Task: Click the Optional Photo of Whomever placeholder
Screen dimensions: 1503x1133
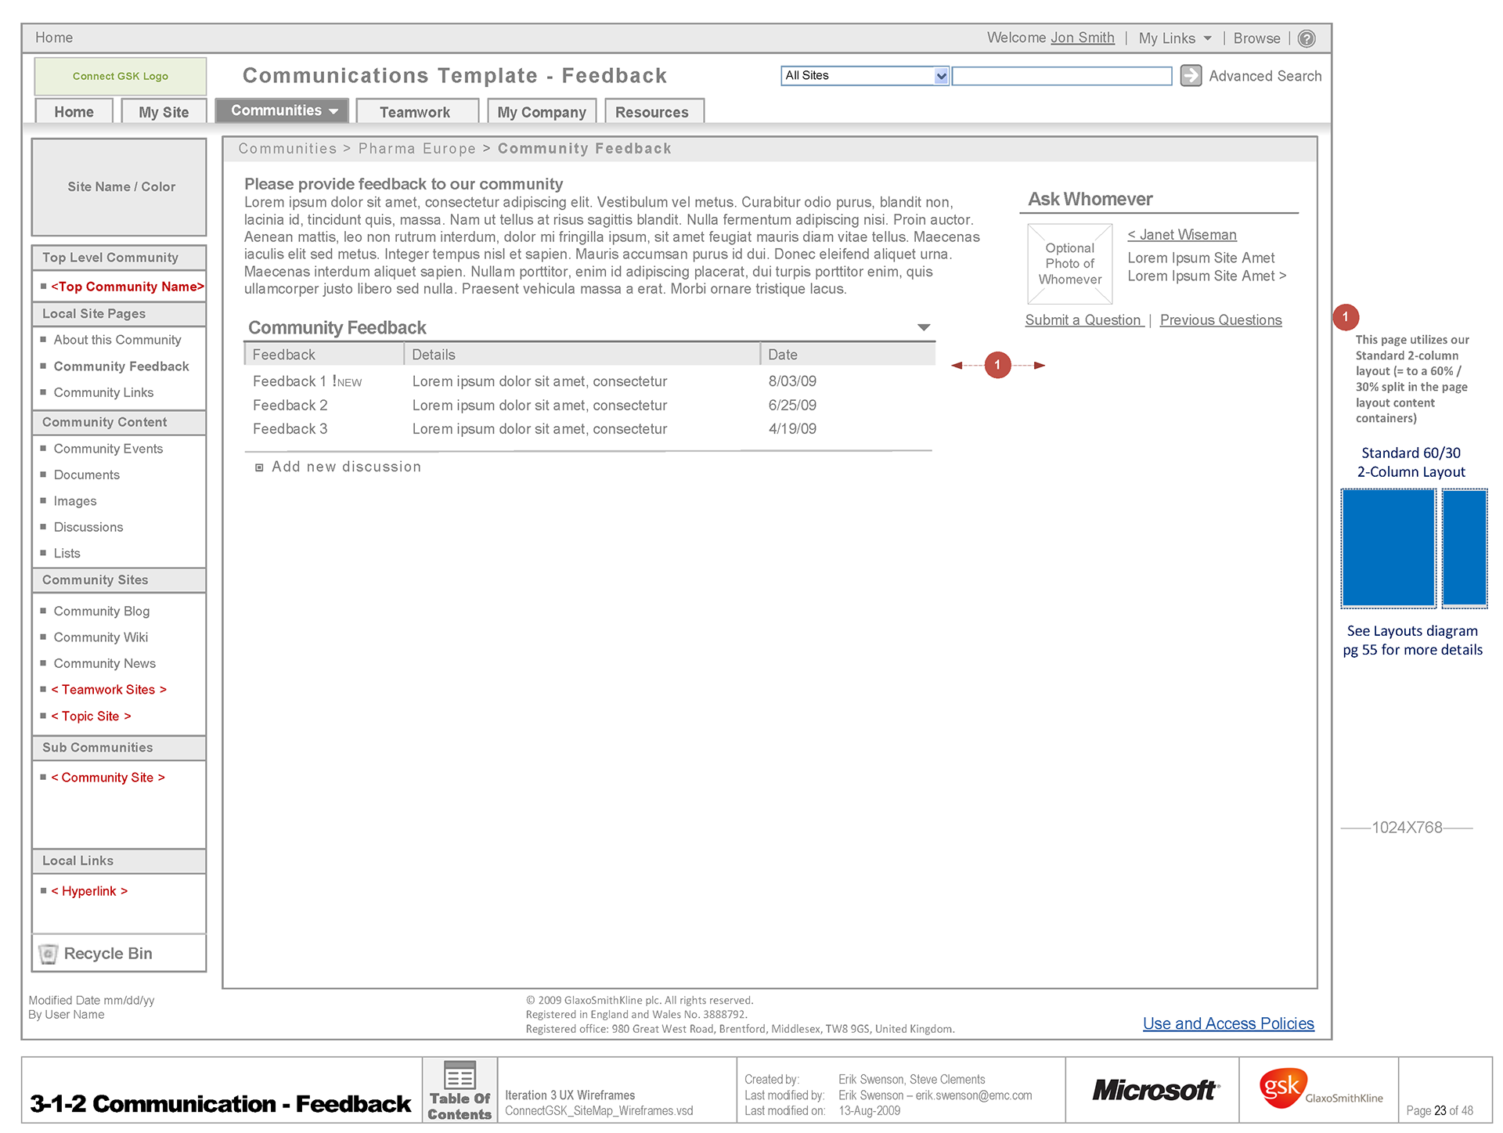Action: [x=1069, y=264]
